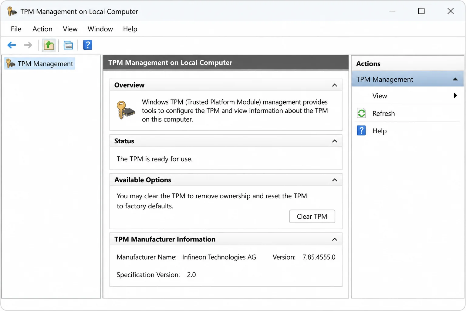Click the Clear TPM button
Viewport: 466px width, 311px height.
[312, 216]
